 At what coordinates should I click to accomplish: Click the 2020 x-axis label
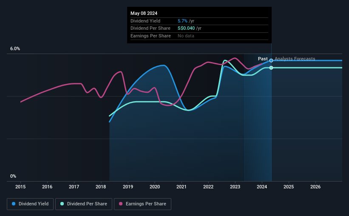[155, 187]
